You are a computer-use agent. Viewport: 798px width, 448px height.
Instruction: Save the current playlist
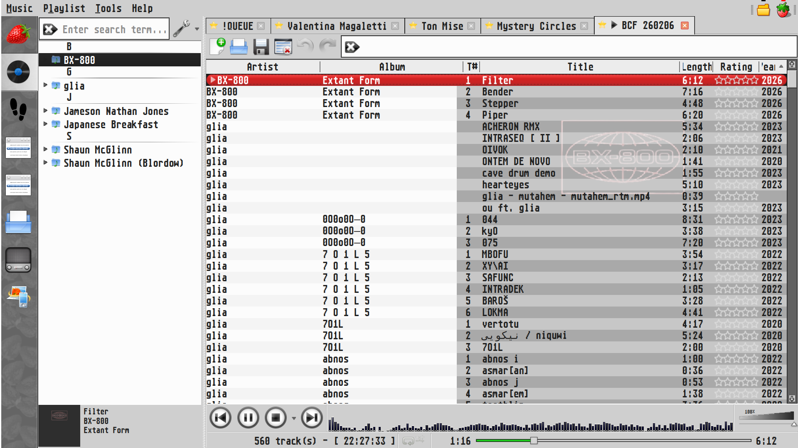261,47
